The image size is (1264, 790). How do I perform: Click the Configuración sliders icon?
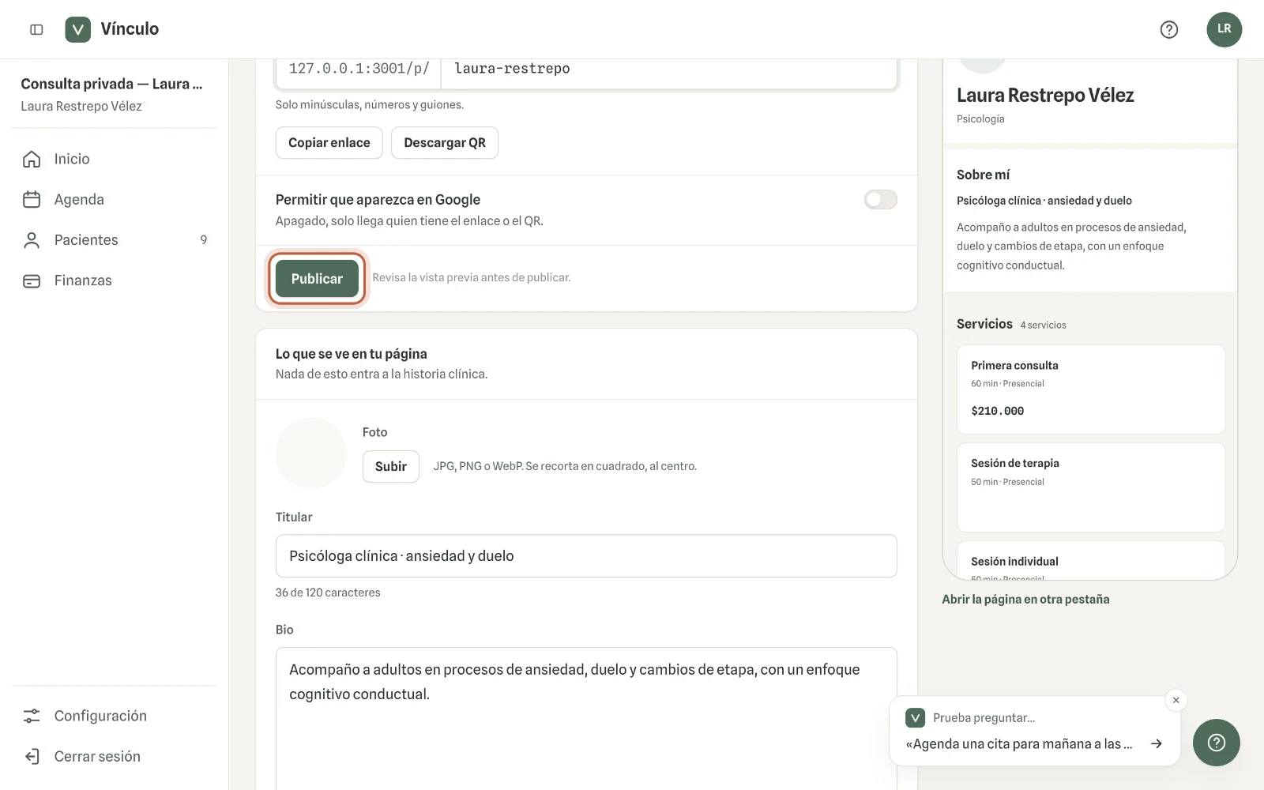tap(32, 716)
